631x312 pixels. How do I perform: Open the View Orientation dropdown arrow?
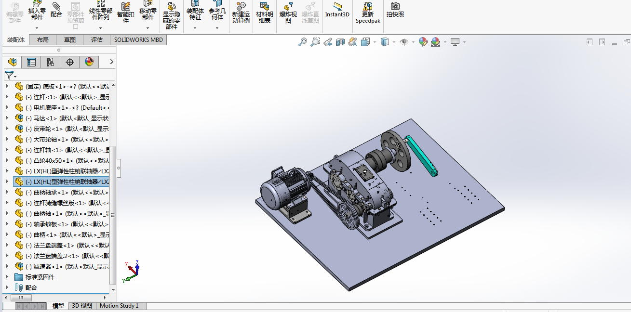pyautogui.click(x=375, y=42)
